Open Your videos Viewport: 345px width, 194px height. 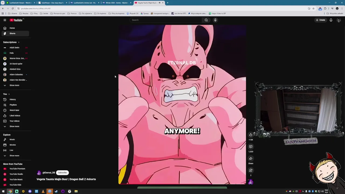point(15,121)
